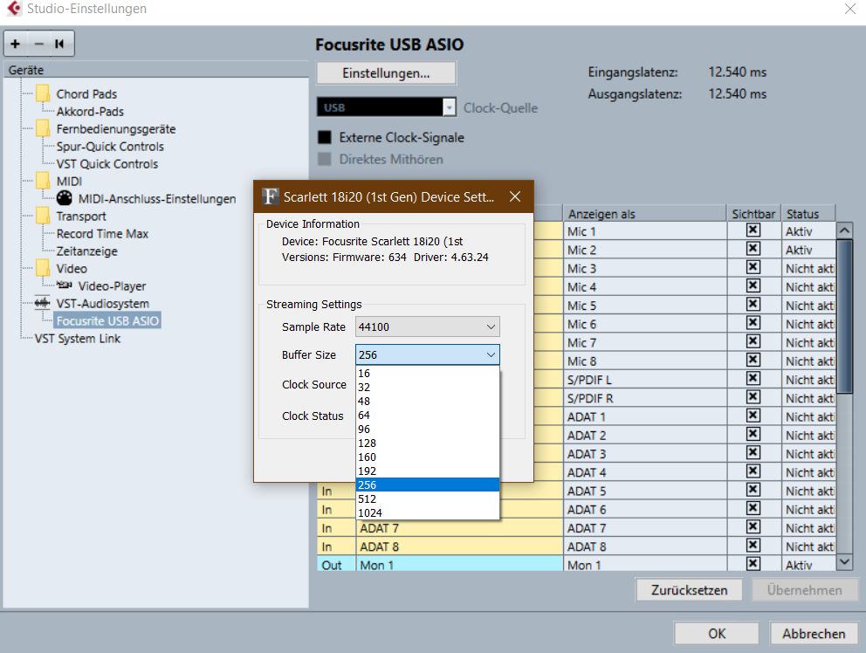Click the Abbrechen button
Image resolution: width=866 pixels, height=653 pixels.
pos(814,634)
